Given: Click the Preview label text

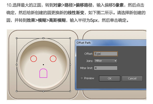Looking at the screenshot, I should tap(89, 78).
